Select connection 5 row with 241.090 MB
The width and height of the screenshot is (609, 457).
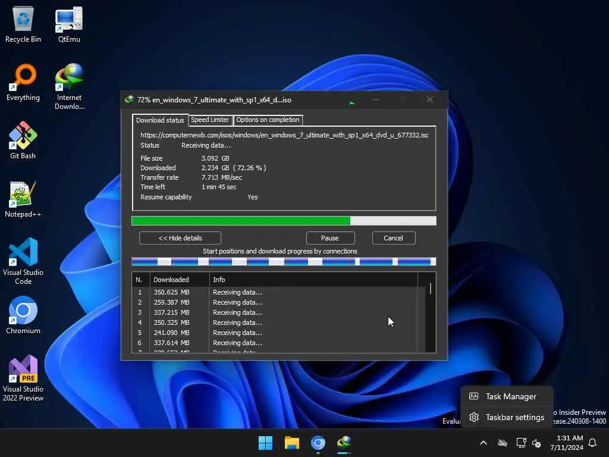pos(275,333)
